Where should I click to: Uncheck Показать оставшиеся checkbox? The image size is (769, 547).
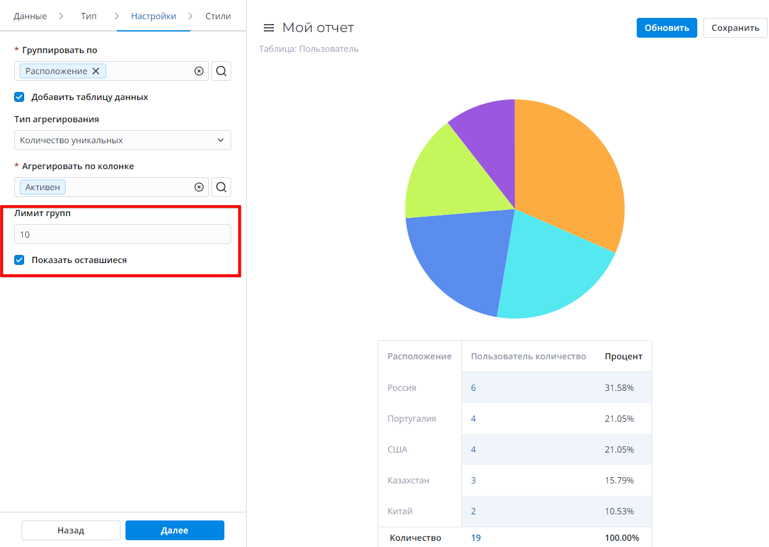tap(19, 260)
